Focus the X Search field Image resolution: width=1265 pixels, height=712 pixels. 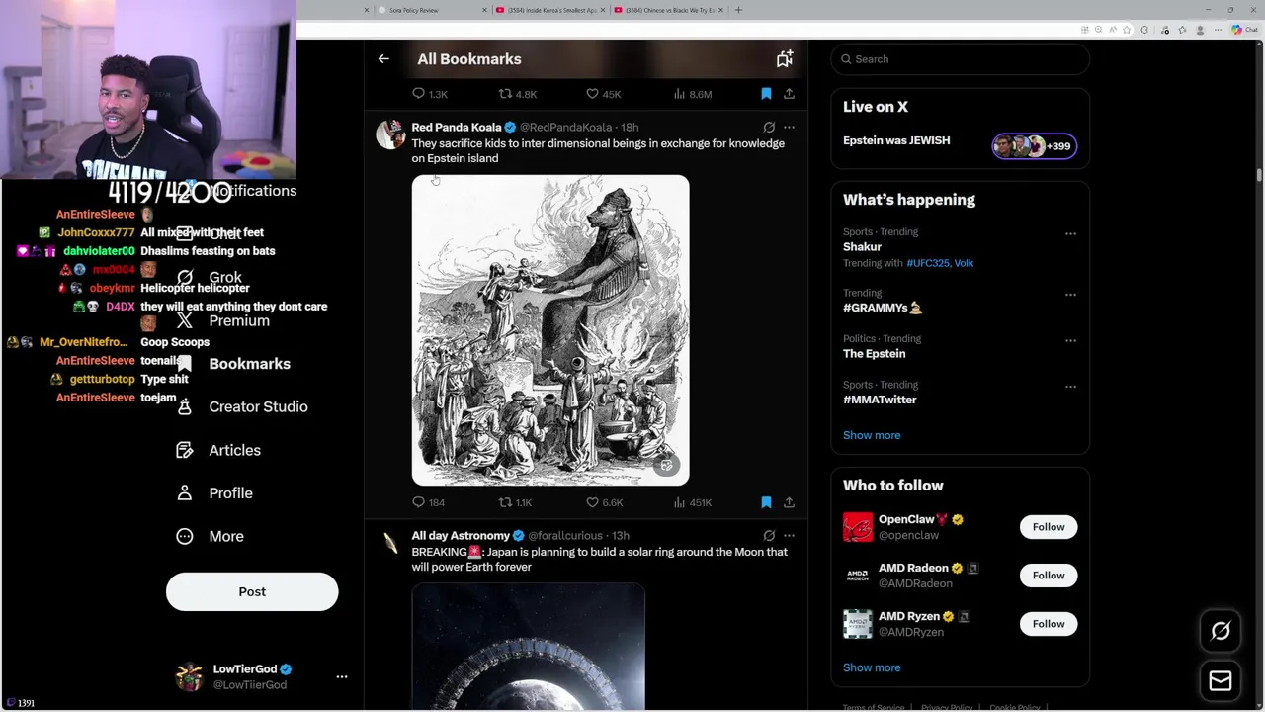(x=960, y=59)
